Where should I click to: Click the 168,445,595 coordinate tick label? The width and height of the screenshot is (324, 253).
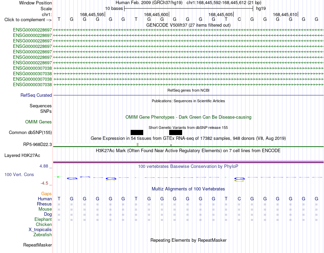tap(92, 14)
